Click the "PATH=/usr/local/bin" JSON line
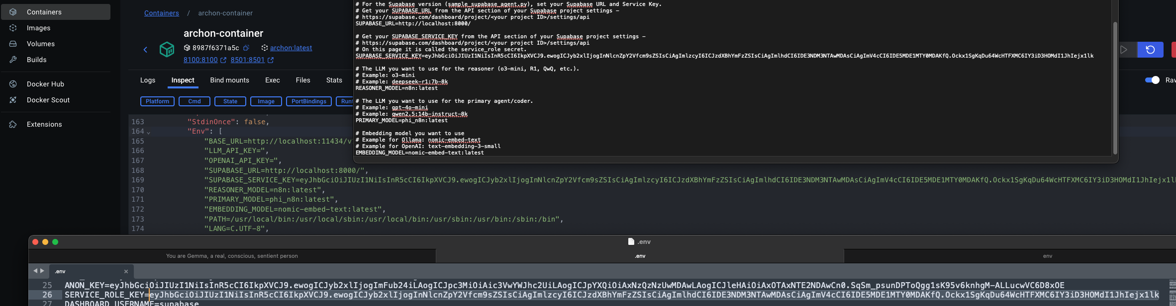Image resolution: width=1176 pixels, height=306 pixels. 384,219
